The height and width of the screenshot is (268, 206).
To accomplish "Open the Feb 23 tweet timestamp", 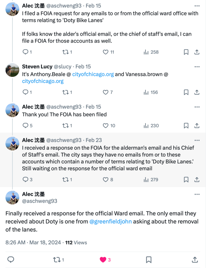I will click(94, 140).
